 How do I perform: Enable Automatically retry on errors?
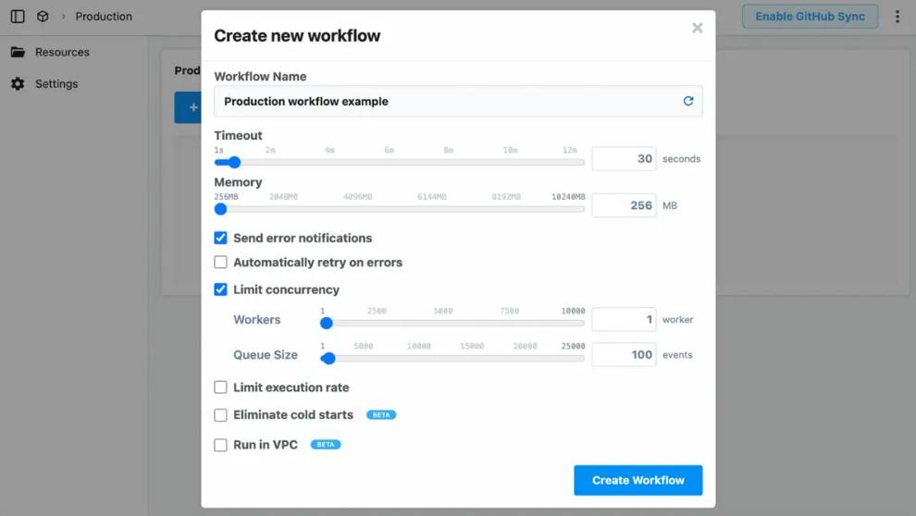click(221, 263)
